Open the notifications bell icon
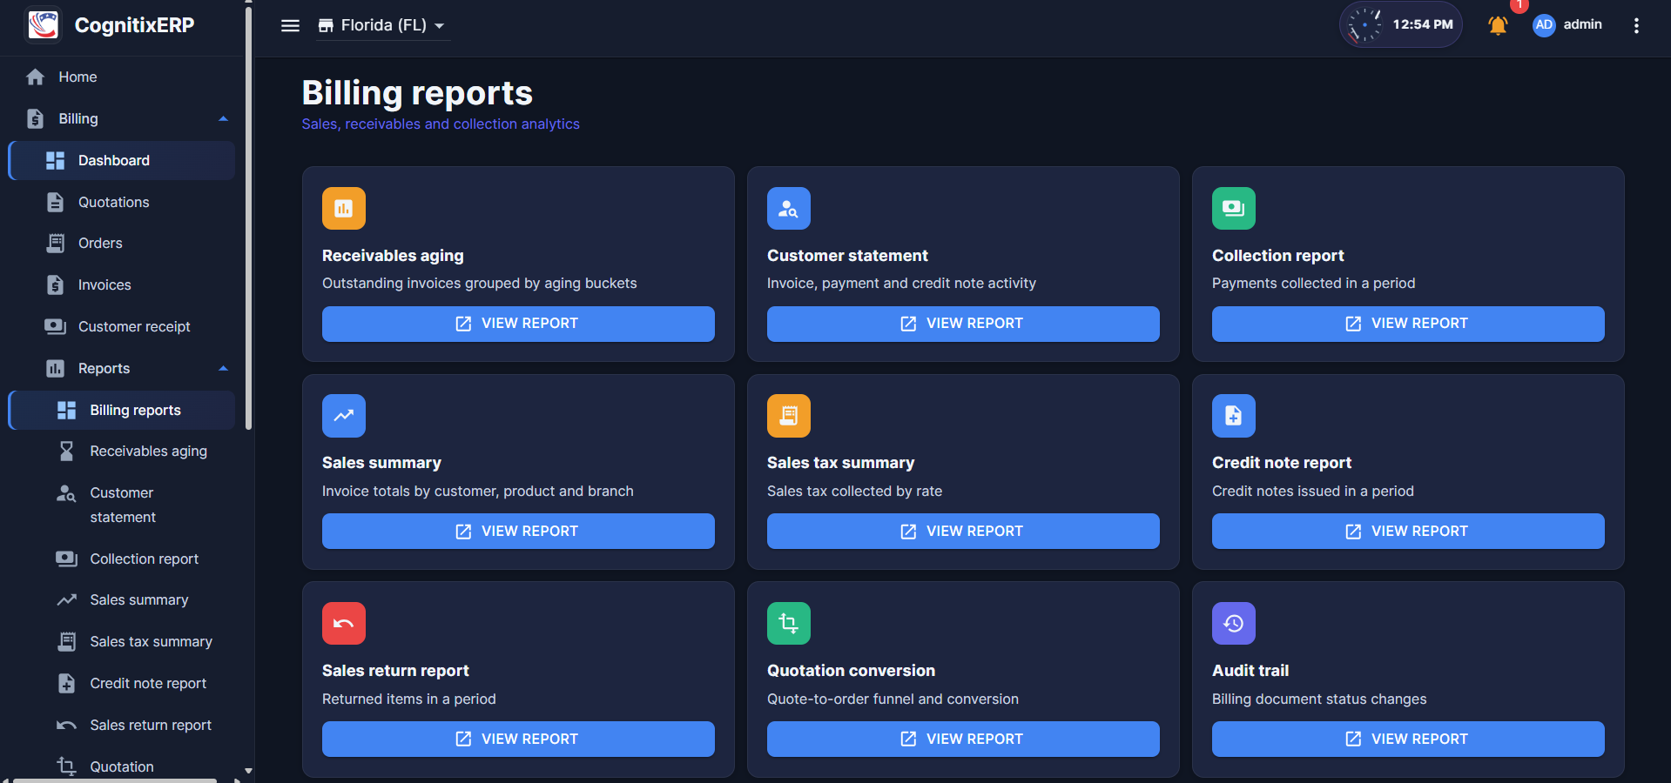This screenshot has height=783, width=1671. tap(1498, 25)
